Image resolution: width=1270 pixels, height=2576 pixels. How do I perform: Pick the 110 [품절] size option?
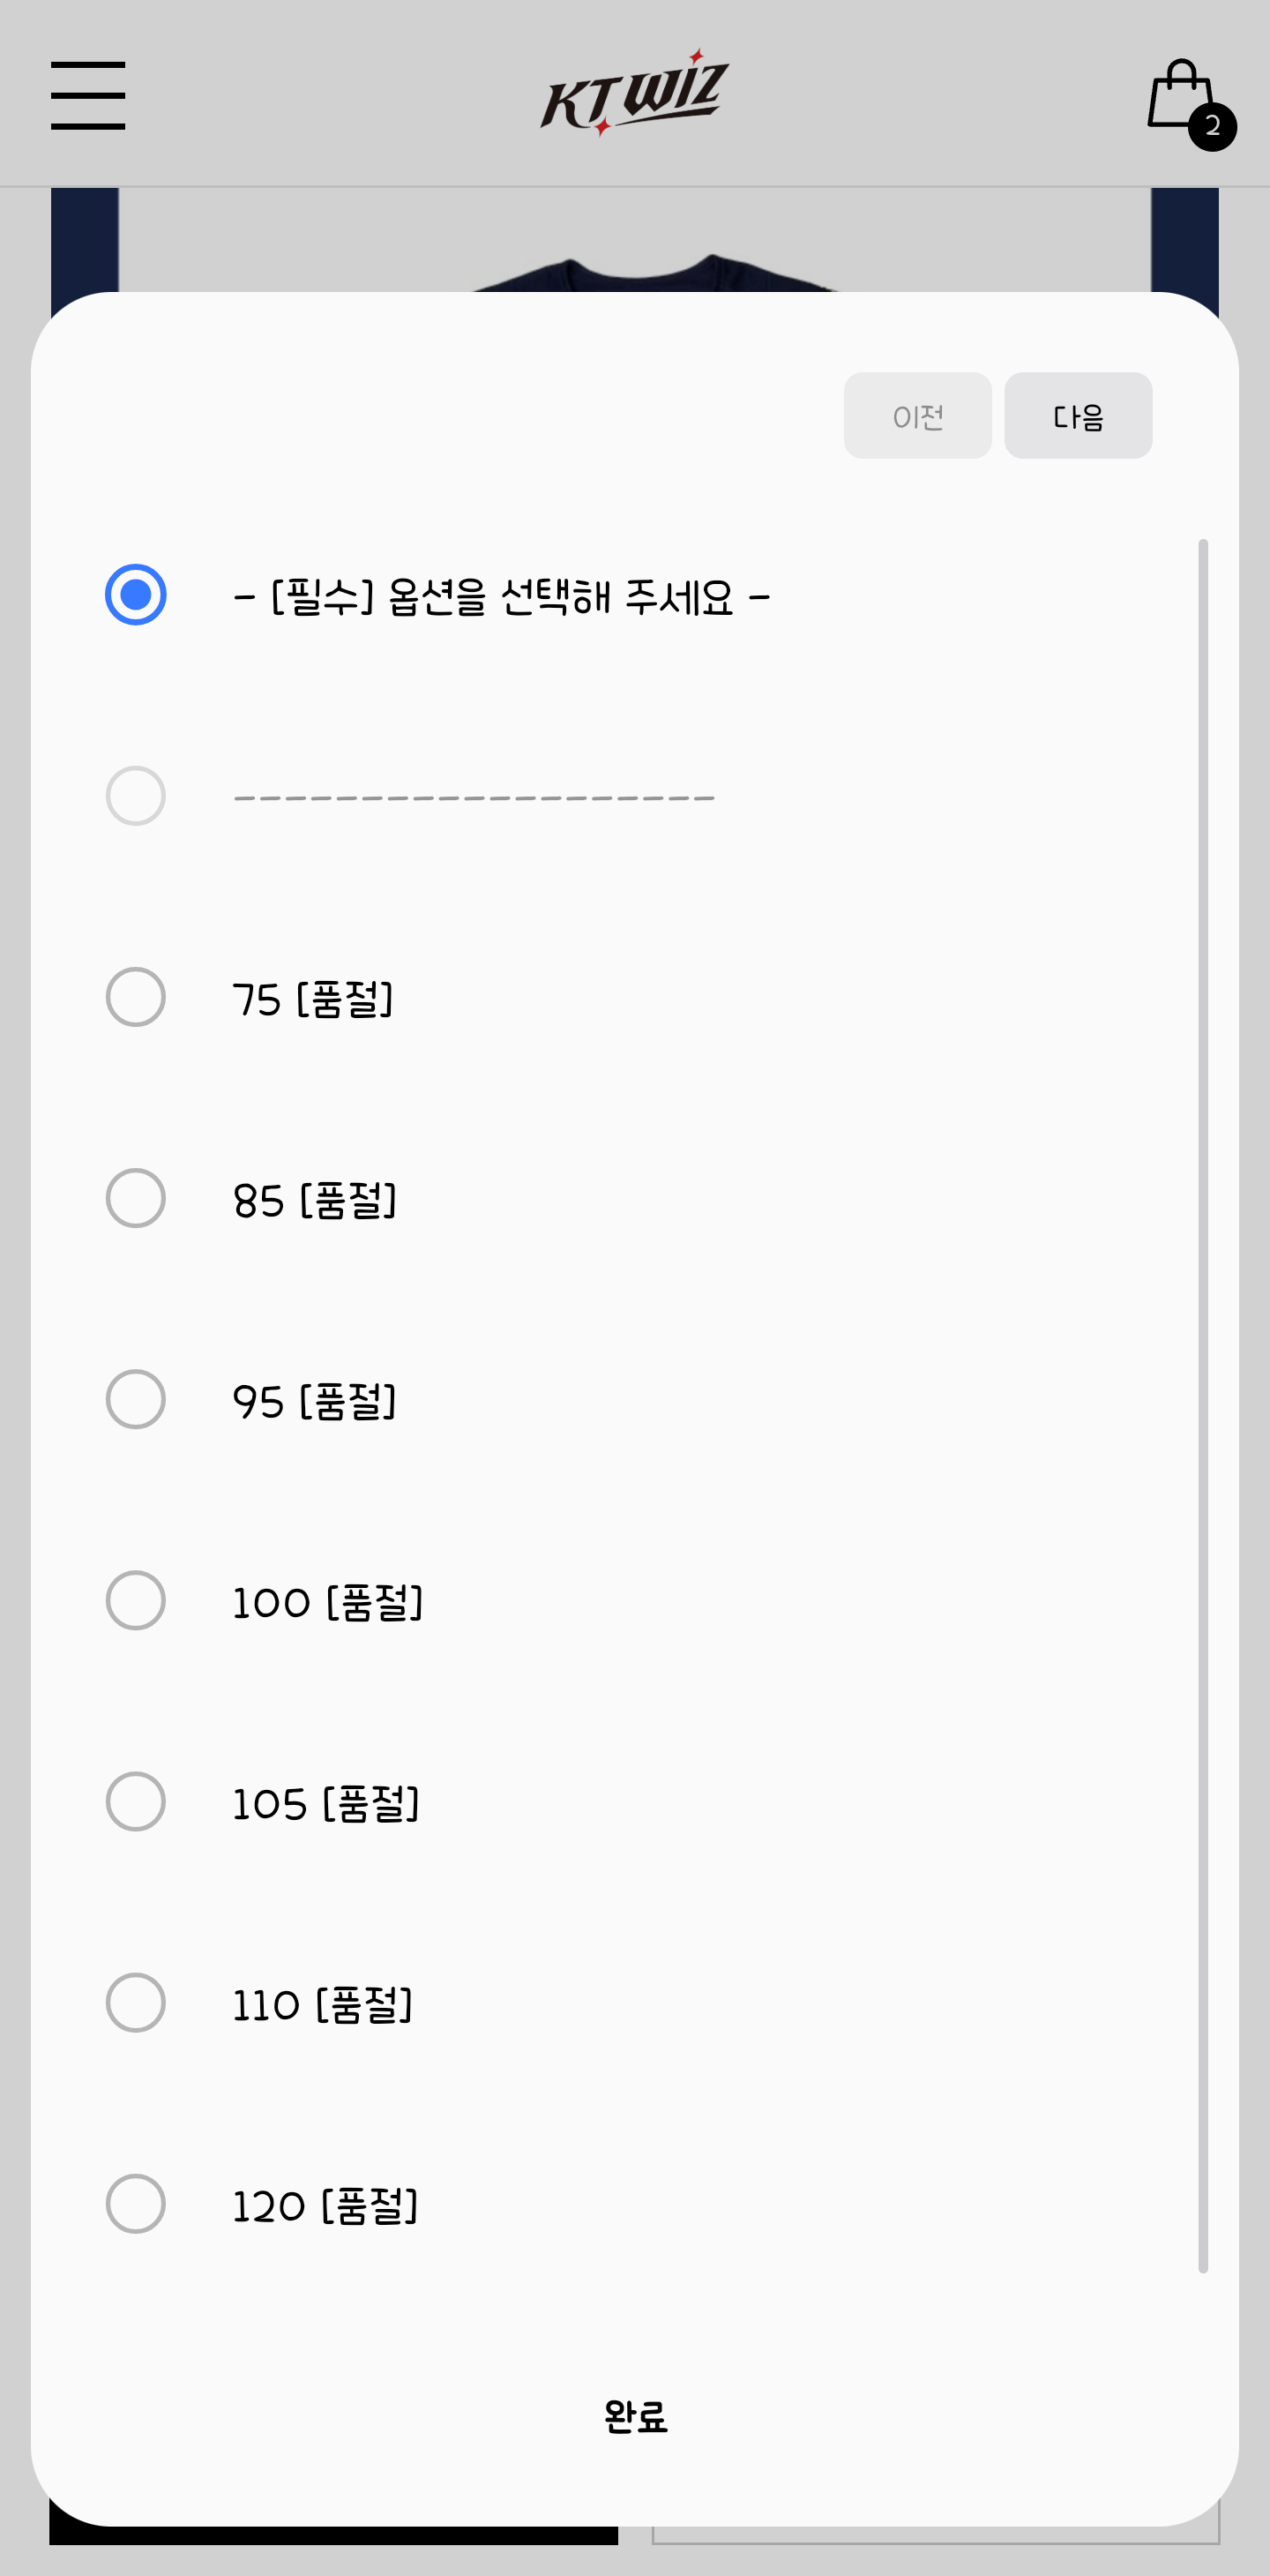136,2002
